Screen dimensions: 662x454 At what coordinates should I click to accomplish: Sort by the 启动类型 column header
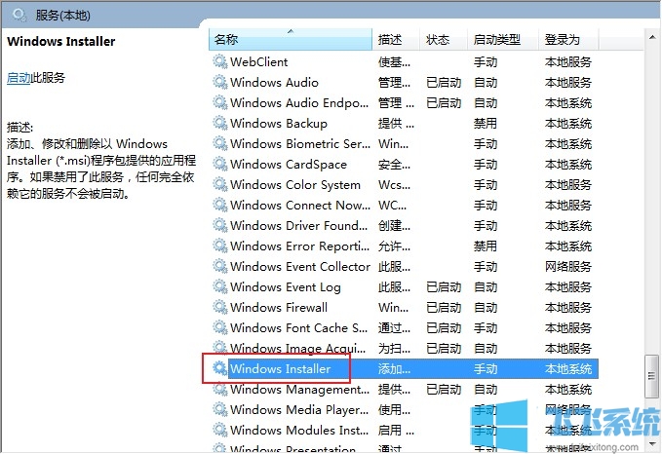503,40
